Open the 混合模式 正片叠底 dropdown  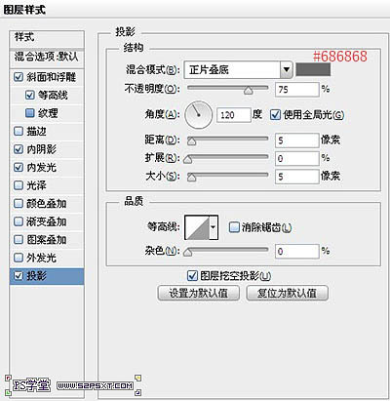point(238,69)
